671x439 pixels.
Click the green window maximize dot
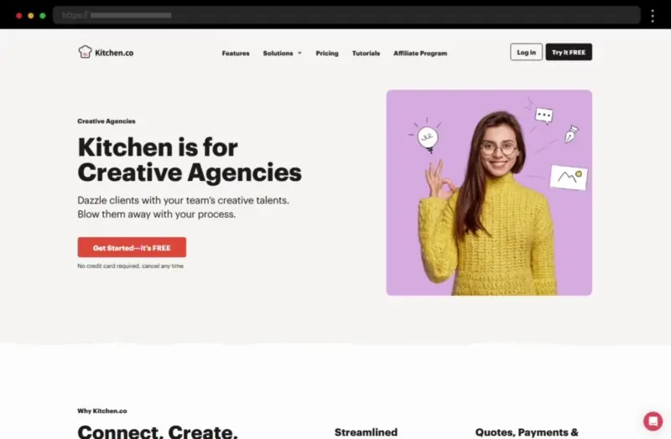(x=43, y=16)
